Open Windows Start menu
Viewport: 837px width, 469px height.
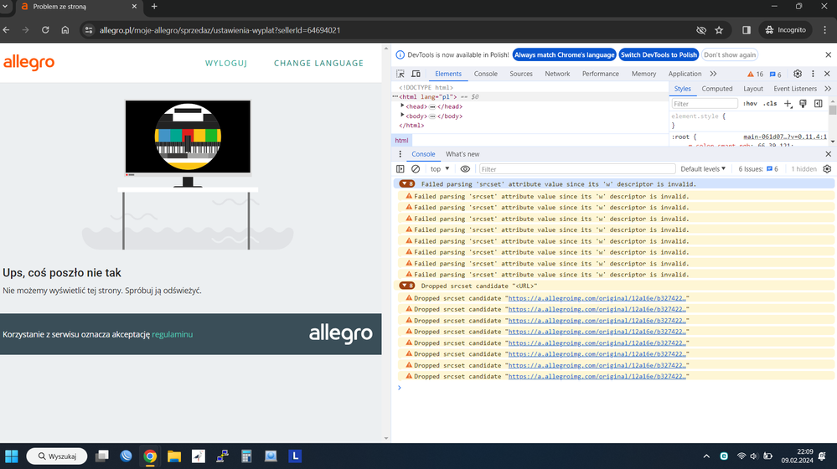click(11, 456)
